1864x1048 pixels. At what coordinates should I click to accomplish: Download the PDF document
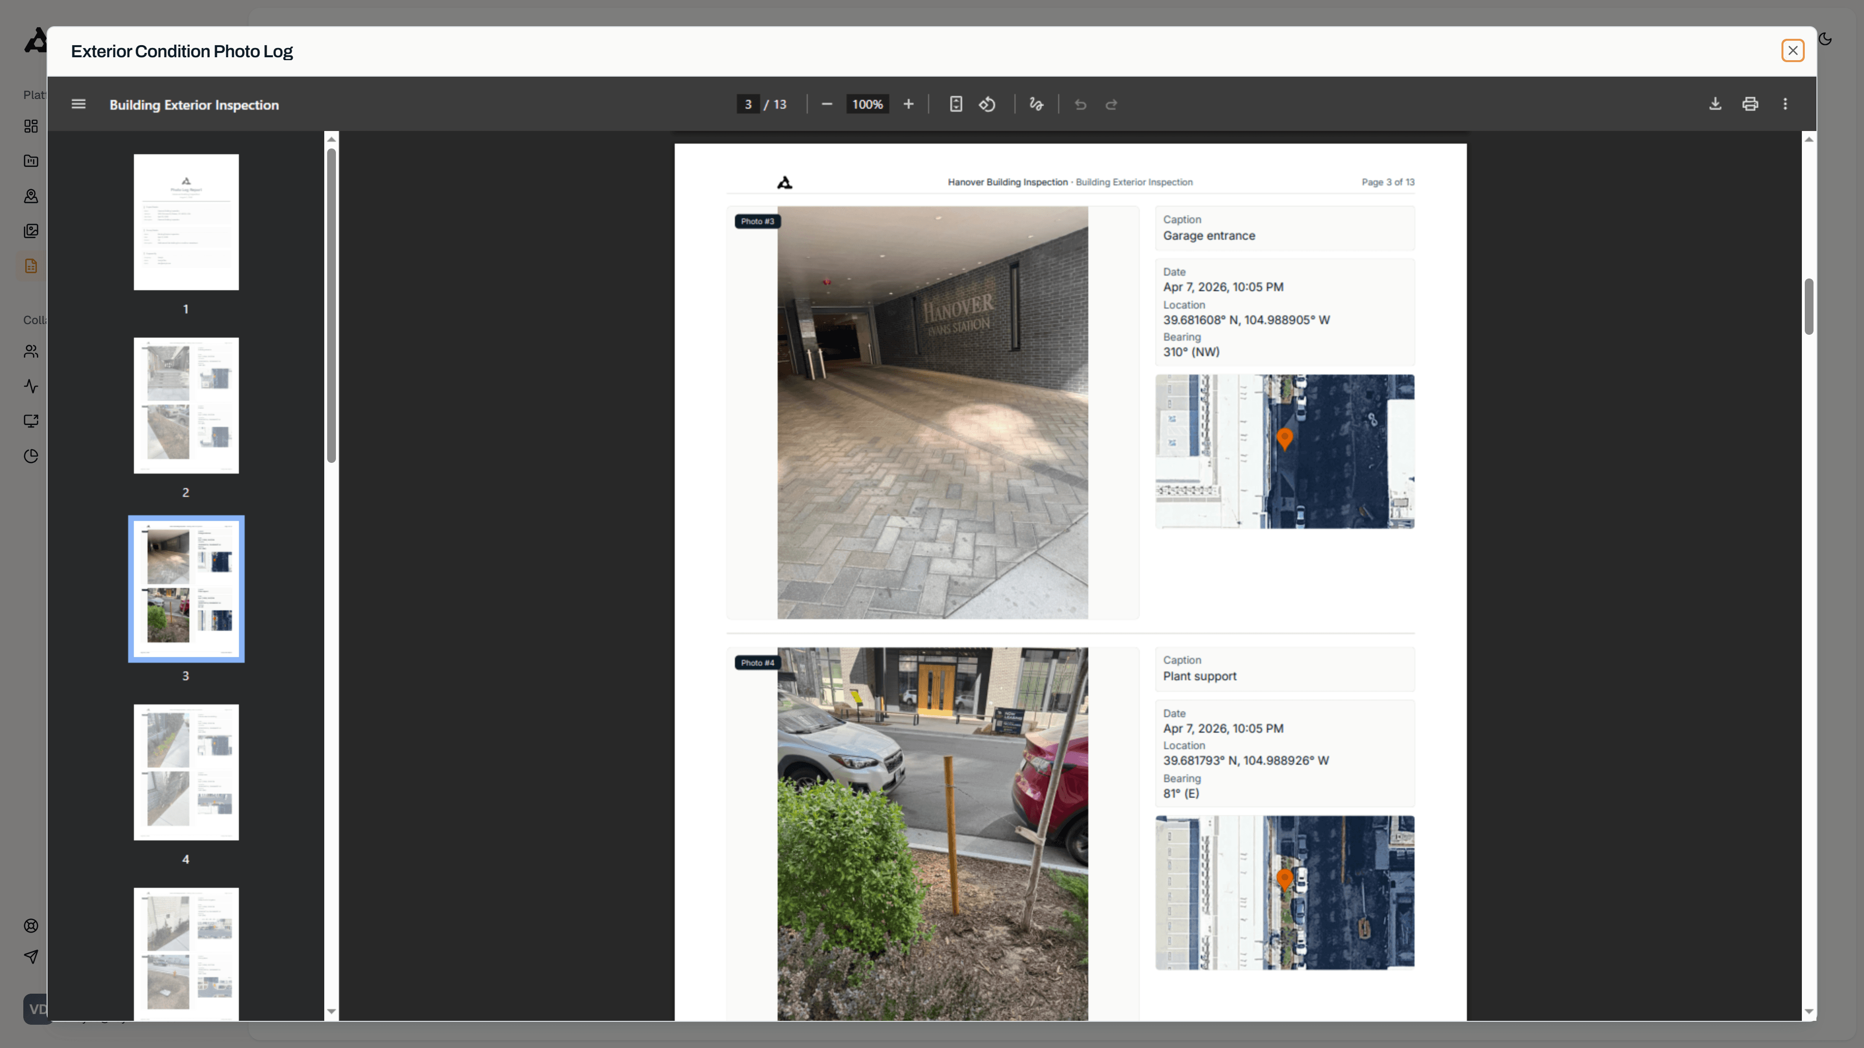point(1715,104)
